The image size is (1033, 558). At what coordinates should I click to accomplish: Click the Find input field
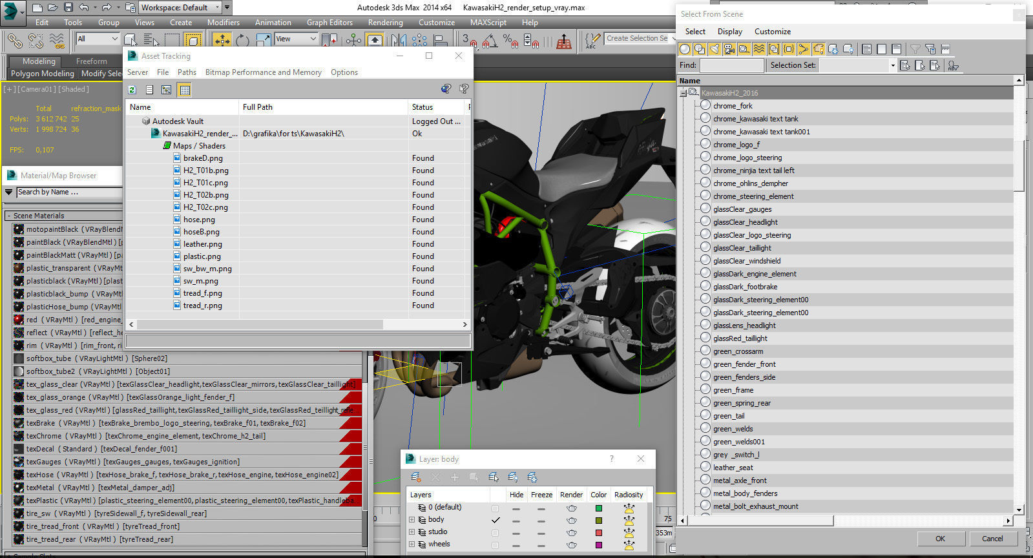click(x=732, y=65)
